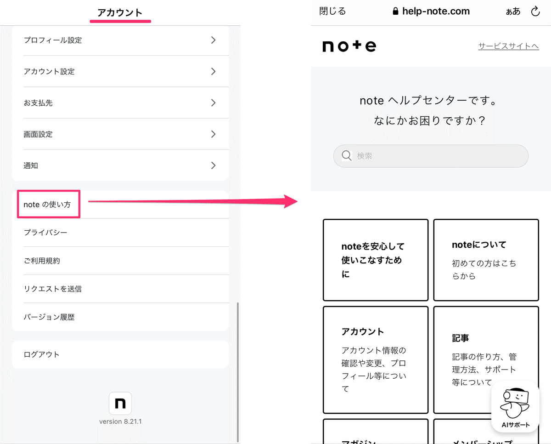Tap 閉じる in browser bar
The width and height of the screenshot is (551, 444).
[x=332, y=11]
